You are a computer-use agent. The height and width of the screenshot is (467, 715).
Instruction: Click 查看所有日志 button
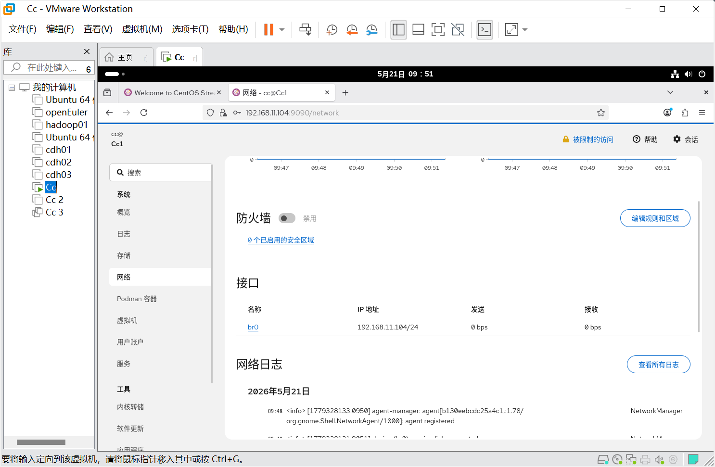tap(659, 365)
